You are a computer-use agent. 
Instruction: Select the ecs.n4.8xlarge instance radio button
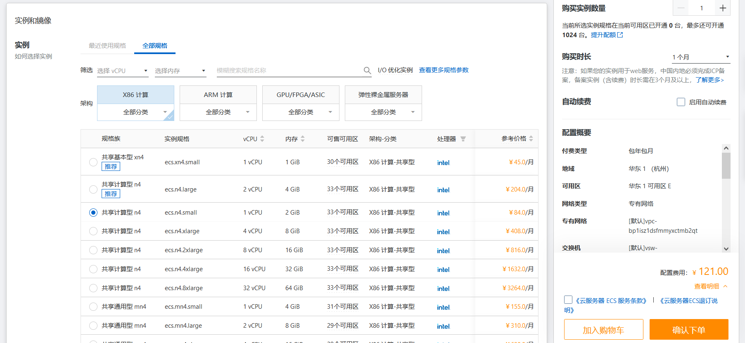93,288
